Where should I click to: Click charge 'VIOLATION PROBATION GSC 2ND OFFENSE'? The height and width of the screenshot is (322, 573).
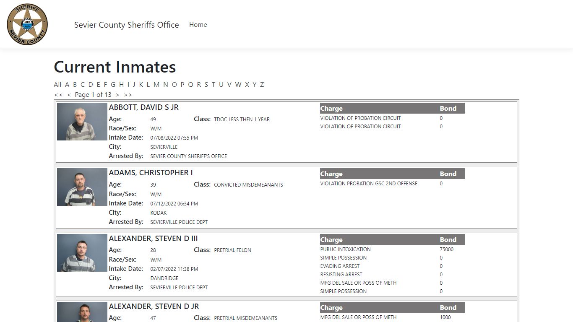(x=369, y=184)
